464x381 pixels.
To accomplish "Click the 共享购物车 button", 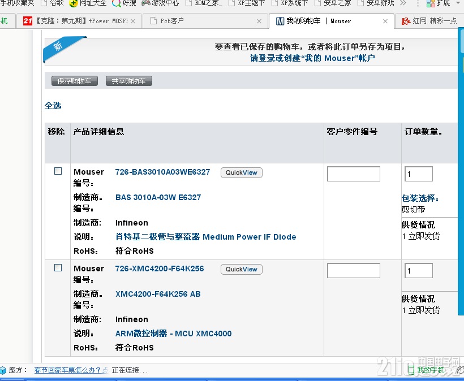I will pyautogui.click(x=129, y=81).
